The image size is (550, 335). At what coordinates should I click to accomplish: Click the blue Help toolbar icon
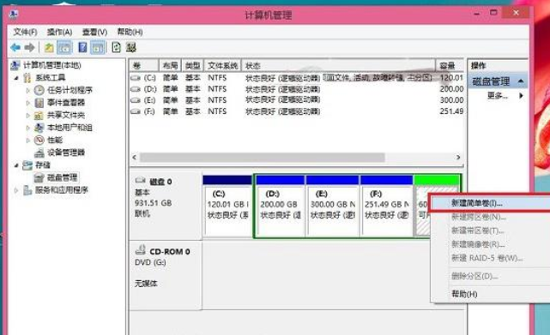82,47
